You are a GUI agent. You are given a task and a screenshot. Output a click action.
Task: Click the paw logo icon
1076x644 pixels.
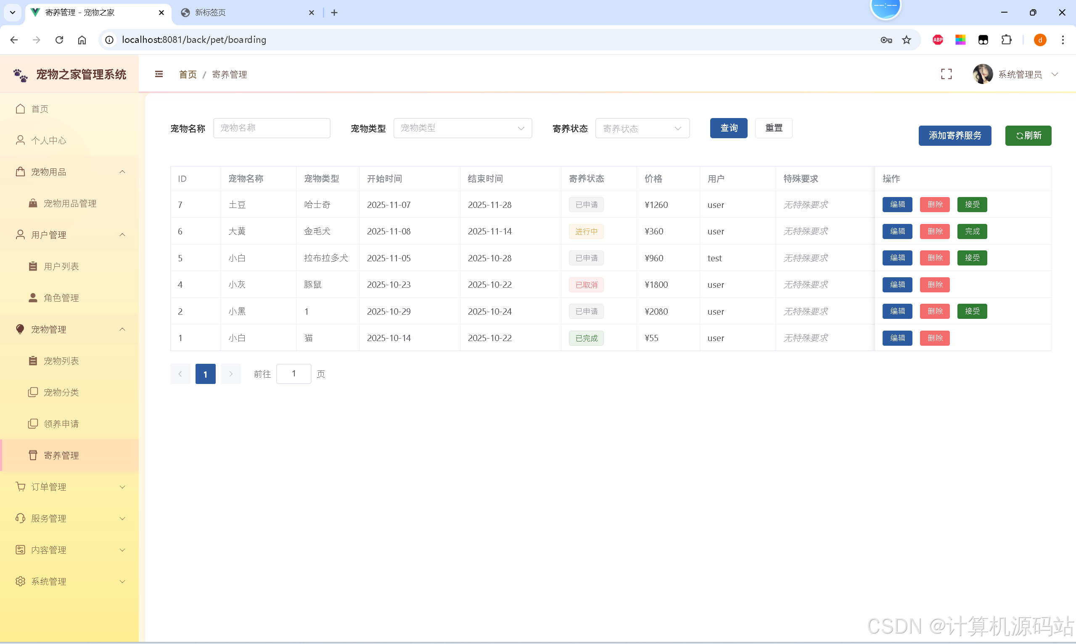pos(21,75)
